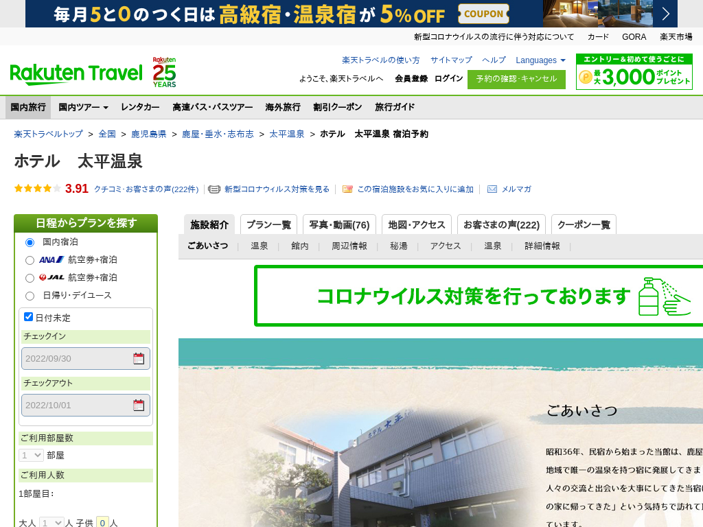Viewport: 703px width, 527px height.
Task: Switch to the クーポン一覧 tab
Action: (584, 224)
